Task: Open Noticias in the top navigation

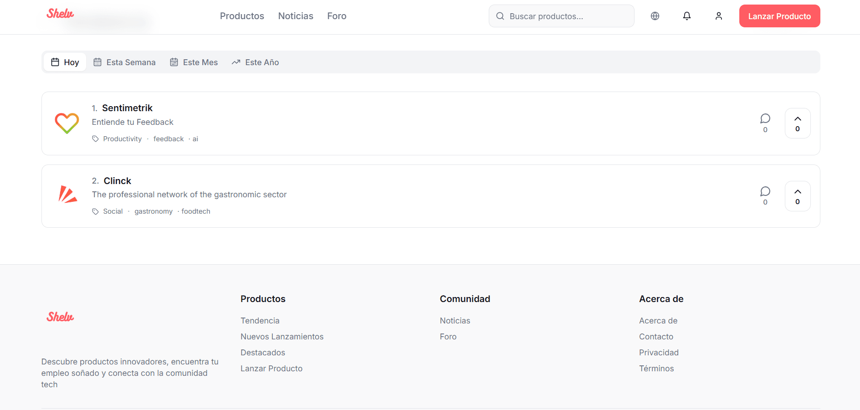Action: click(296, 16)
